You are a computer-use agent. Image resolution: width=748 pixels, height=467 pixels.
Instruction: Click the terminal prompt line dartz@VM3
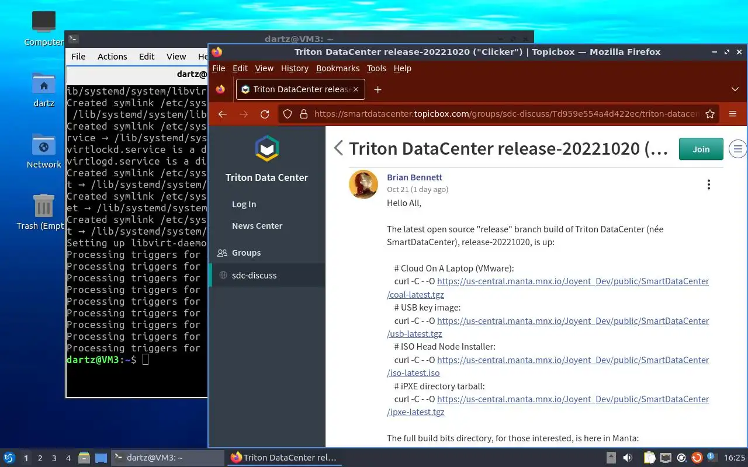tap(108, 360)
